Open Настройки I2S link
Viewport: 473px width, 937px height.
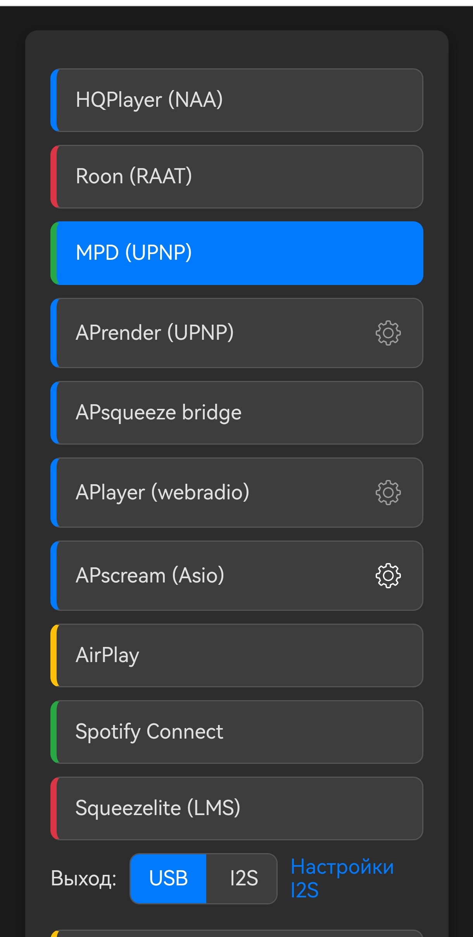coord(342,878)
